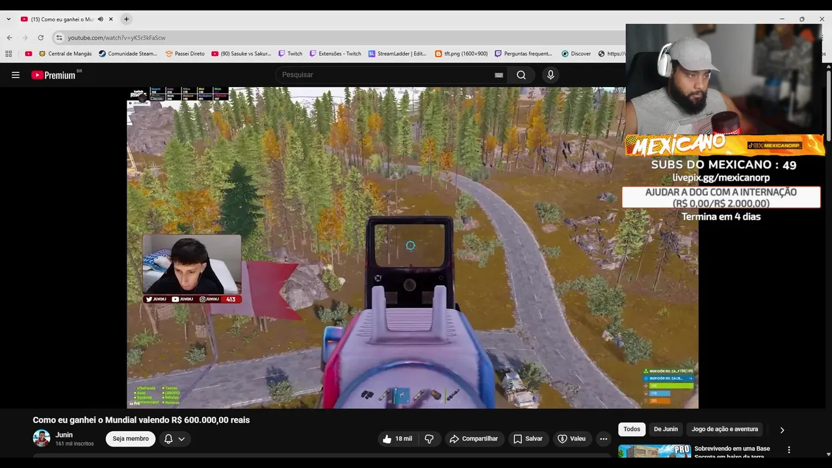Select the Todos filter chip

click(632, 429)
